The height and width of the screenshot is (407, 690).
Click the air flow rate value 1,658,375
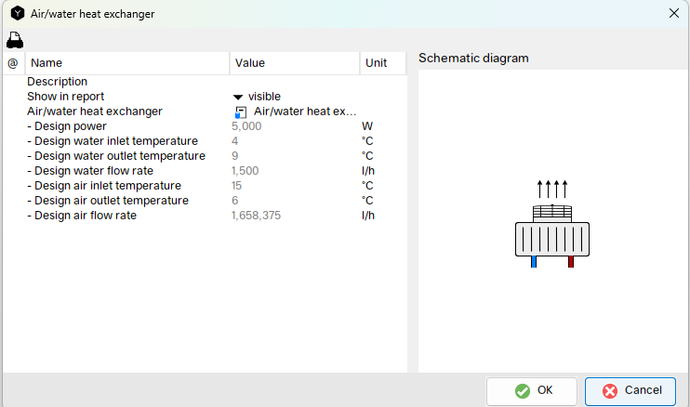(x=256, y=216)
